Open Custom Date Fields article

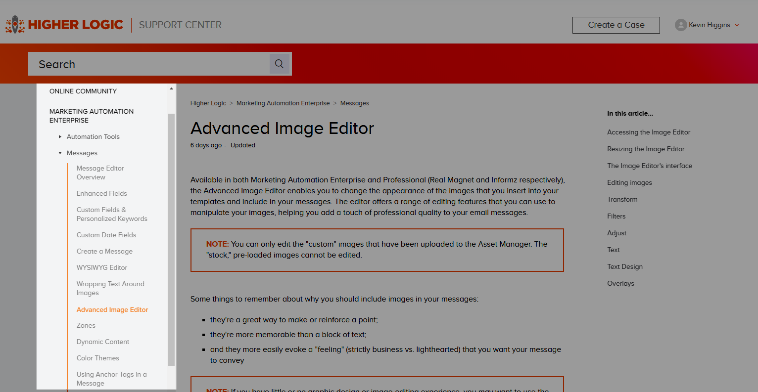click(x=106, y=235)
